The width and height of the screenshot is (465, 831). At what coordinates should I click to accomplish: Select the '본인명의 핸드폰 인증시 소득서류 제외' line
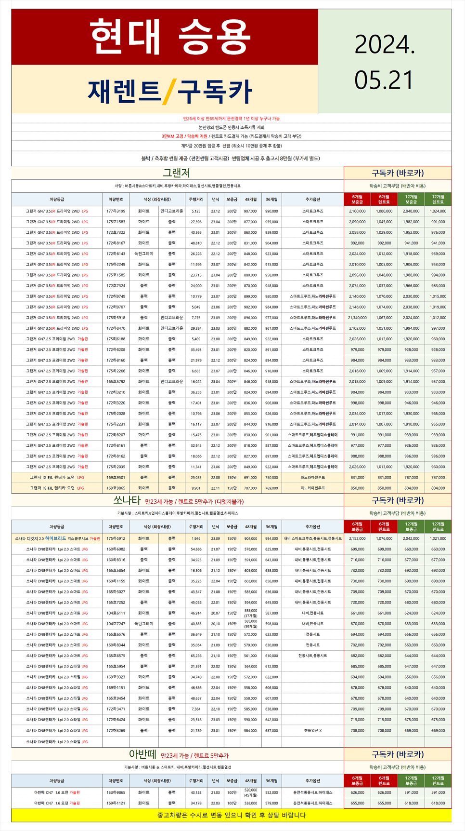[x=232, y=127]
